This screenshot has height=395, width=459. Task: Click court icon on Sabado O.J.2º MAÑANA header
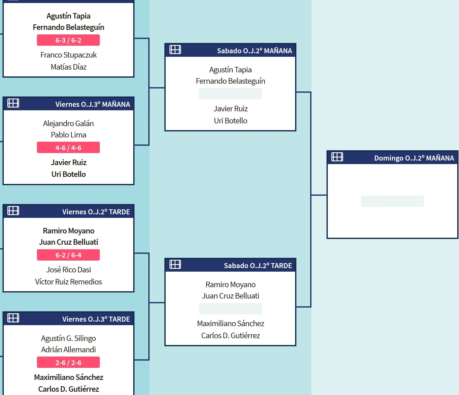175,50
